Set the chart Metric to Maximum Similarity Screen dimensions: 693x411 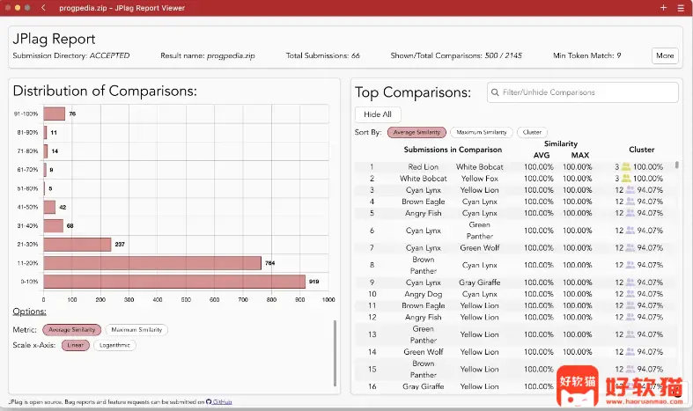(x=136, y=330)
